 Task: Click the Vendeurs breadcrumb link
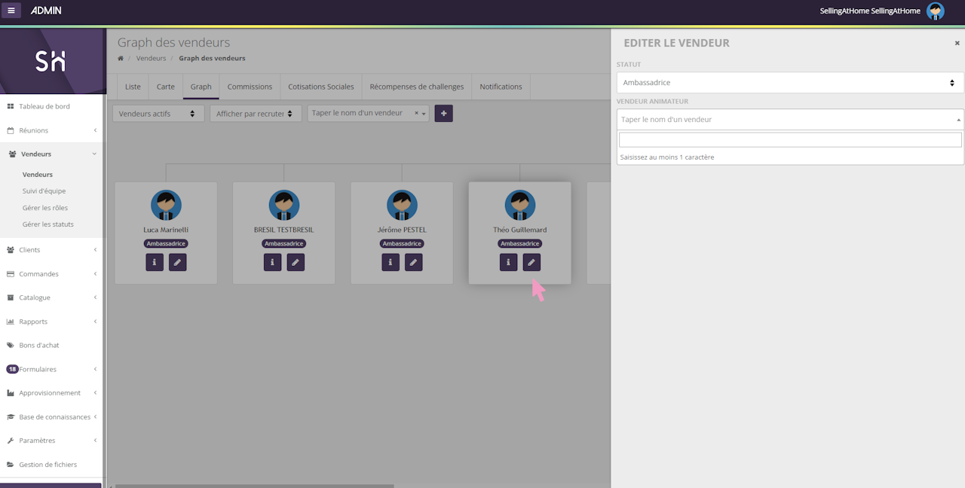[151, 58]
